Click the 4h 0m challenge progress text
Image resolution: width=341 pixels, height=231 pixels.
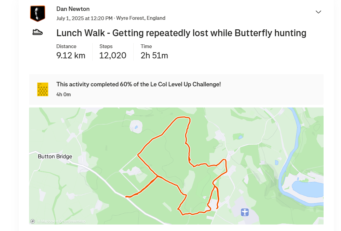click(64, 95)
